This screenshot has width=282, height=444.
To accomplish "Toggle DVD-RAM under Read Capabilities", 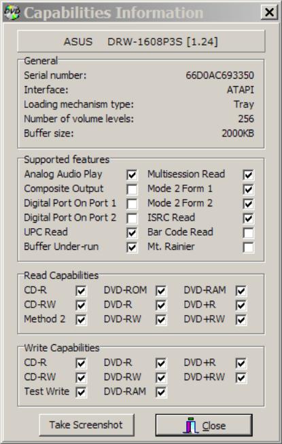I will [x=241, y=291].
